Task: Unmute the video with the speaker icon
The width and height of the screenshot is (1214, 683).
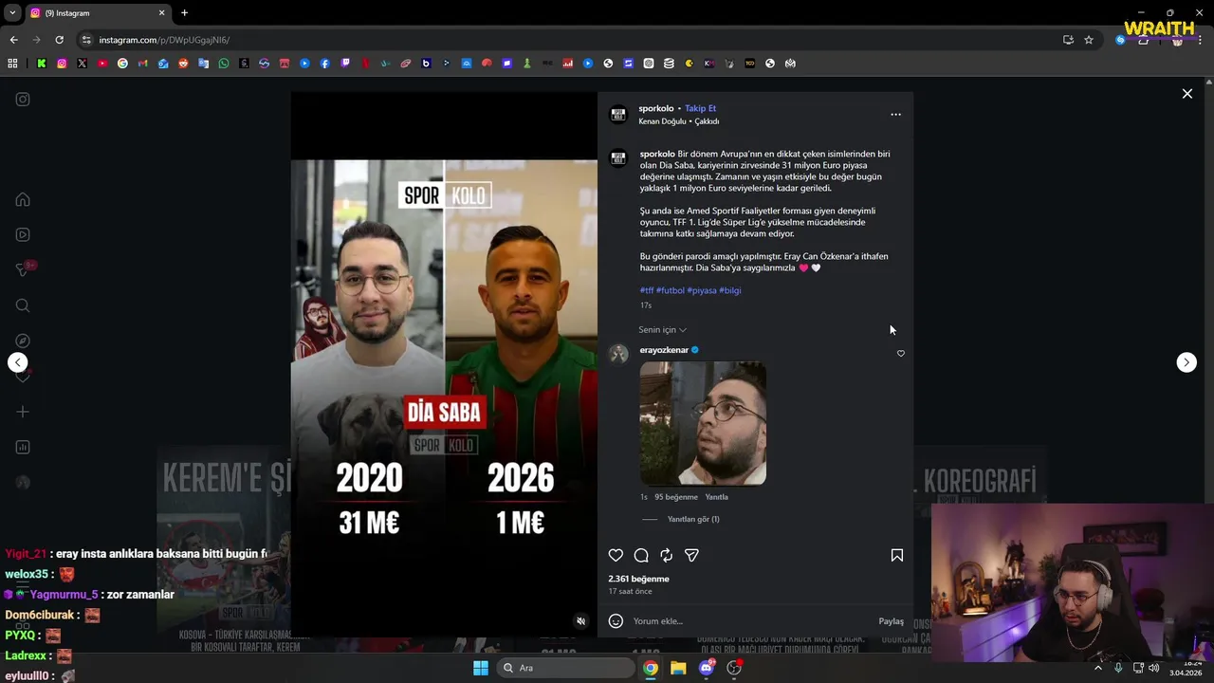Action: point(581,621)
